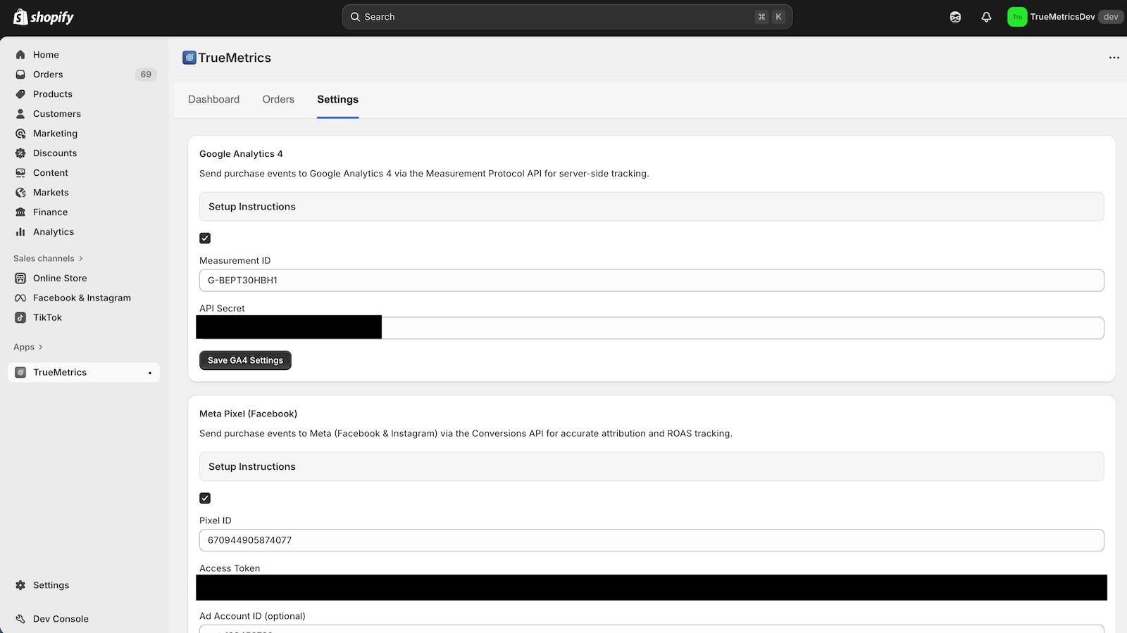The width and height of the screenshot is (1127, 633).
Task: Open Sidekick assistant icon in top bar
Action: point(955,17)
